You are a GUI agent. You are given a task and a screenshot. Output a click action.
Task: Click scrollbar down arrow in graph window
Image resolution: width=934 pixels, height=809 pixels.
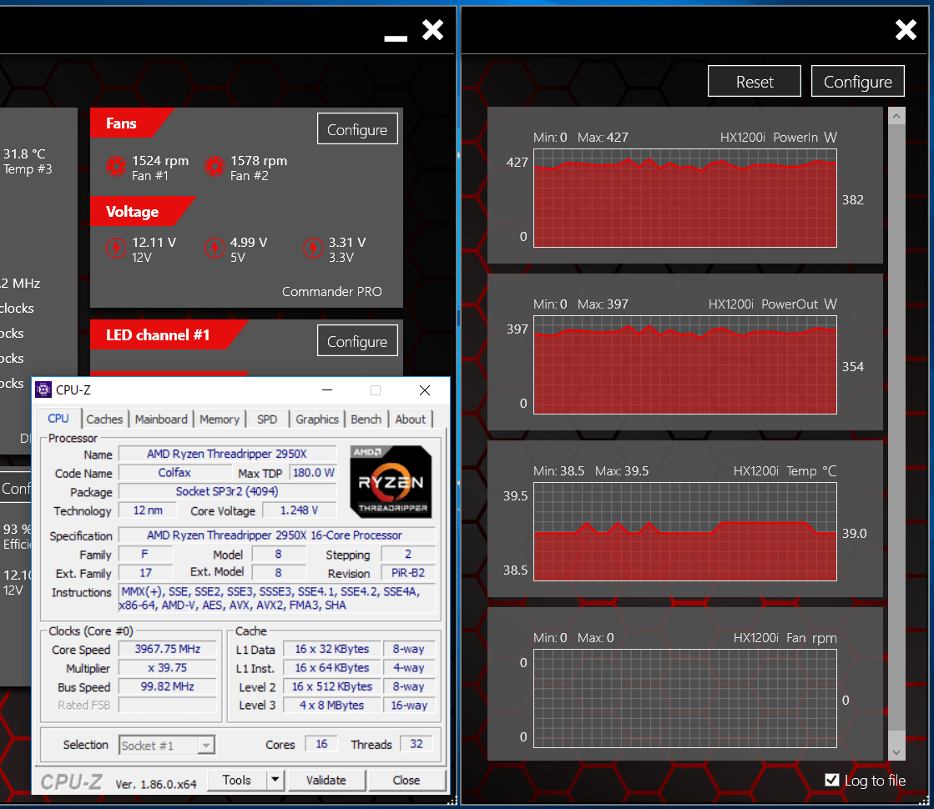pos(896,752)
